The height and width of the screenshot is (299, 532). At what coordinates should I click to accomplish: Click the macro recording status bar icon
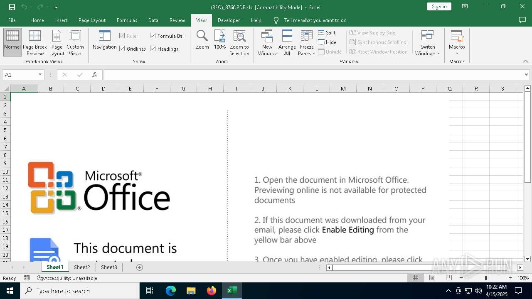(x=27, y=278)
